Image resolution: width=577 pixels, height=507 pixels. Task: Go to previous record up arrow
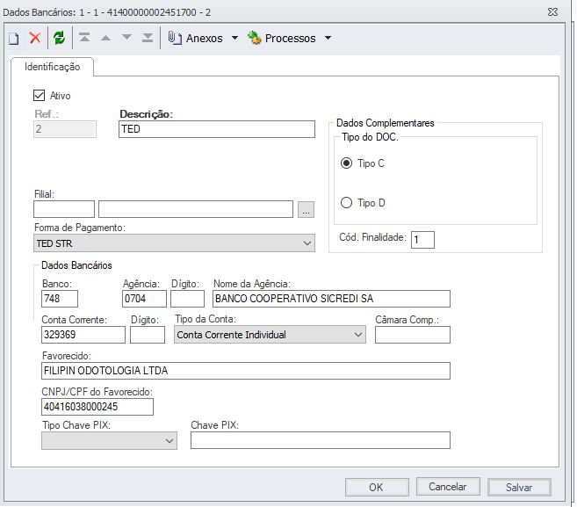106,39
